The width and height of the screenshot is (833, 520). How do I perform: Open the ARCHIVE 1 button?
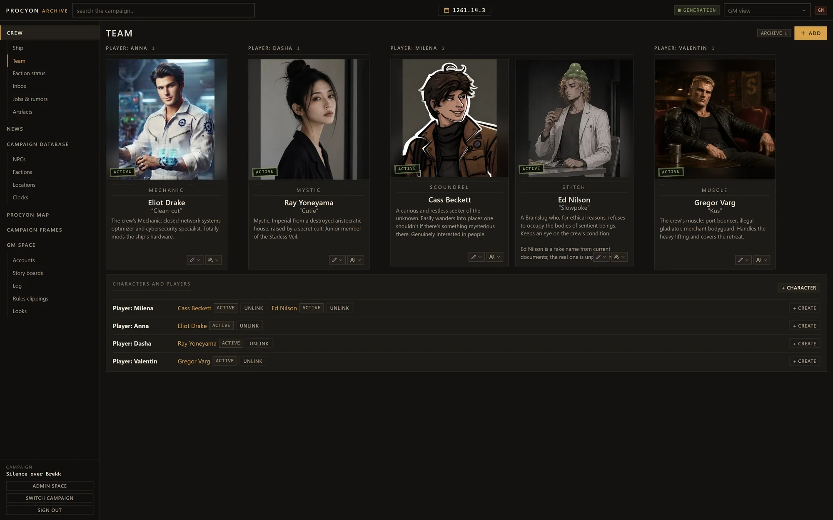coord(774,33)
